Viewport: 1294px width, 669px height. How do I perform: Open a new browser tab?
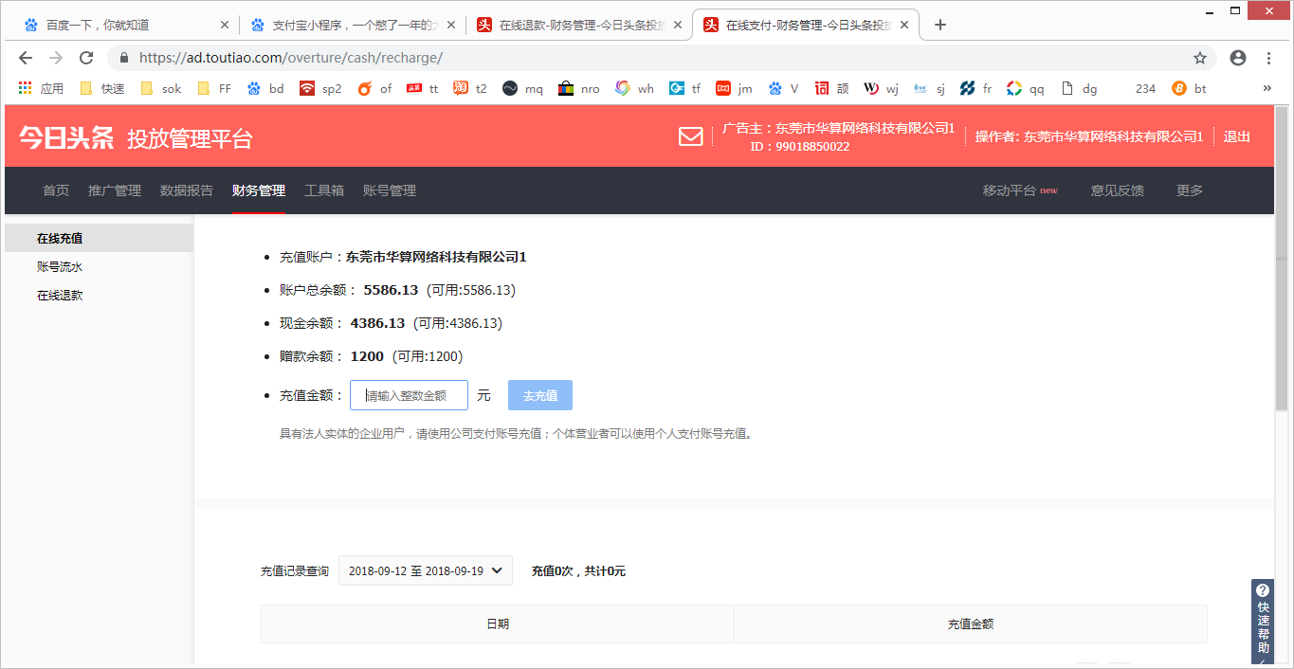[940, 25]
